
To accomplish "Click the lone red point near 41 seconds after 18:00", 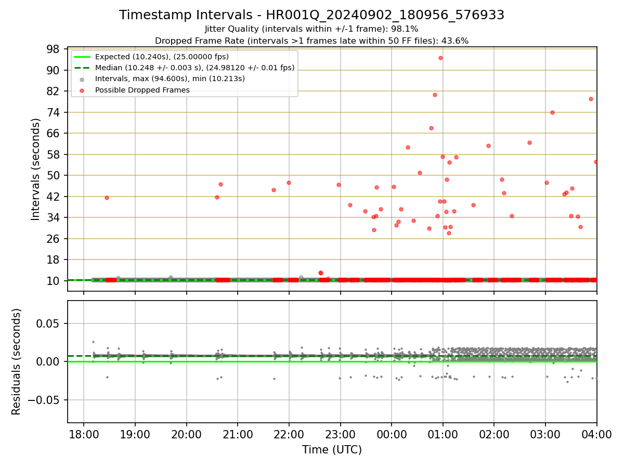I will tap(107, 198).
